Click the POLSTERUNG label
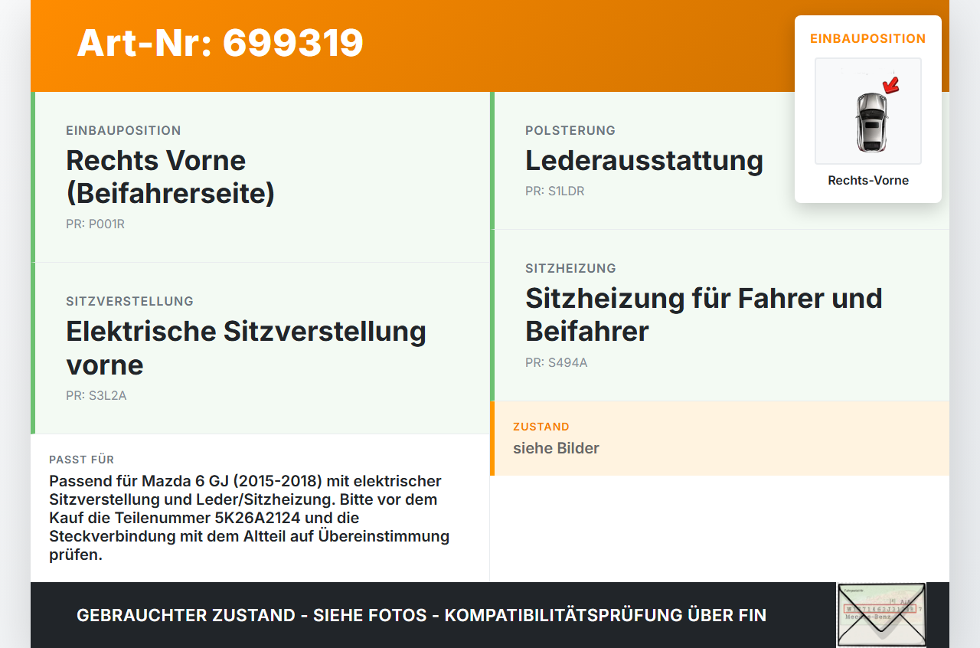Screen dimensions: 980x648 point(570,130)
